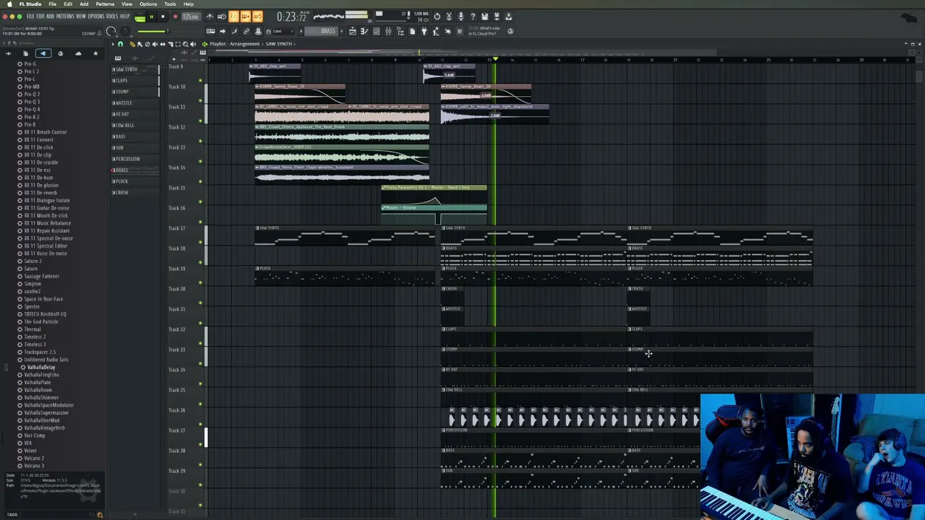Select the Playlist paint brush tool
Image resolution: width=925 pixels, height=520 pixels.
(x=140, y=44)
